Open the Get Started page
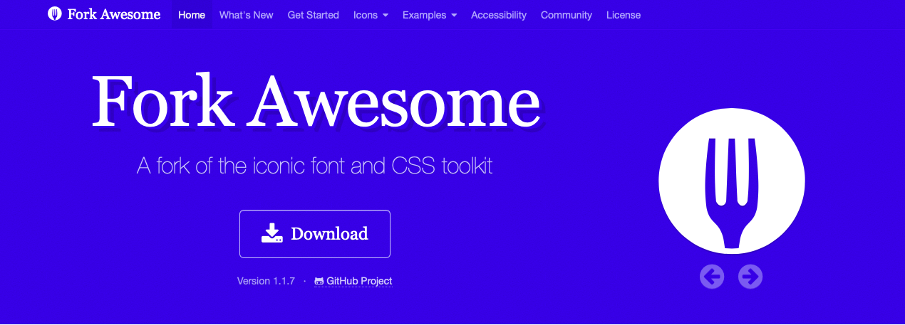Viewport: 905px width, 325px height. click(313, 15)
